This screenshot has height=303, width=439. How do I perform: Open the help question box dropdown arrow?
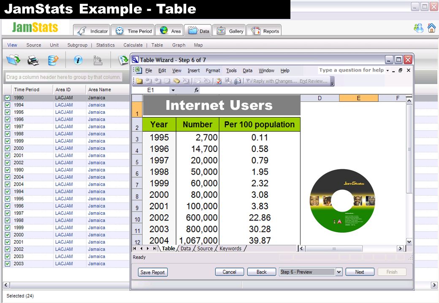click(388, 71)
